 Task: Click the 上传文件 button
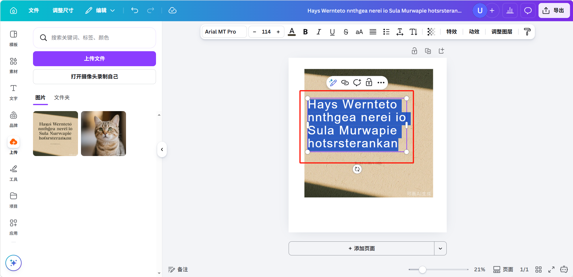[94, 59]
